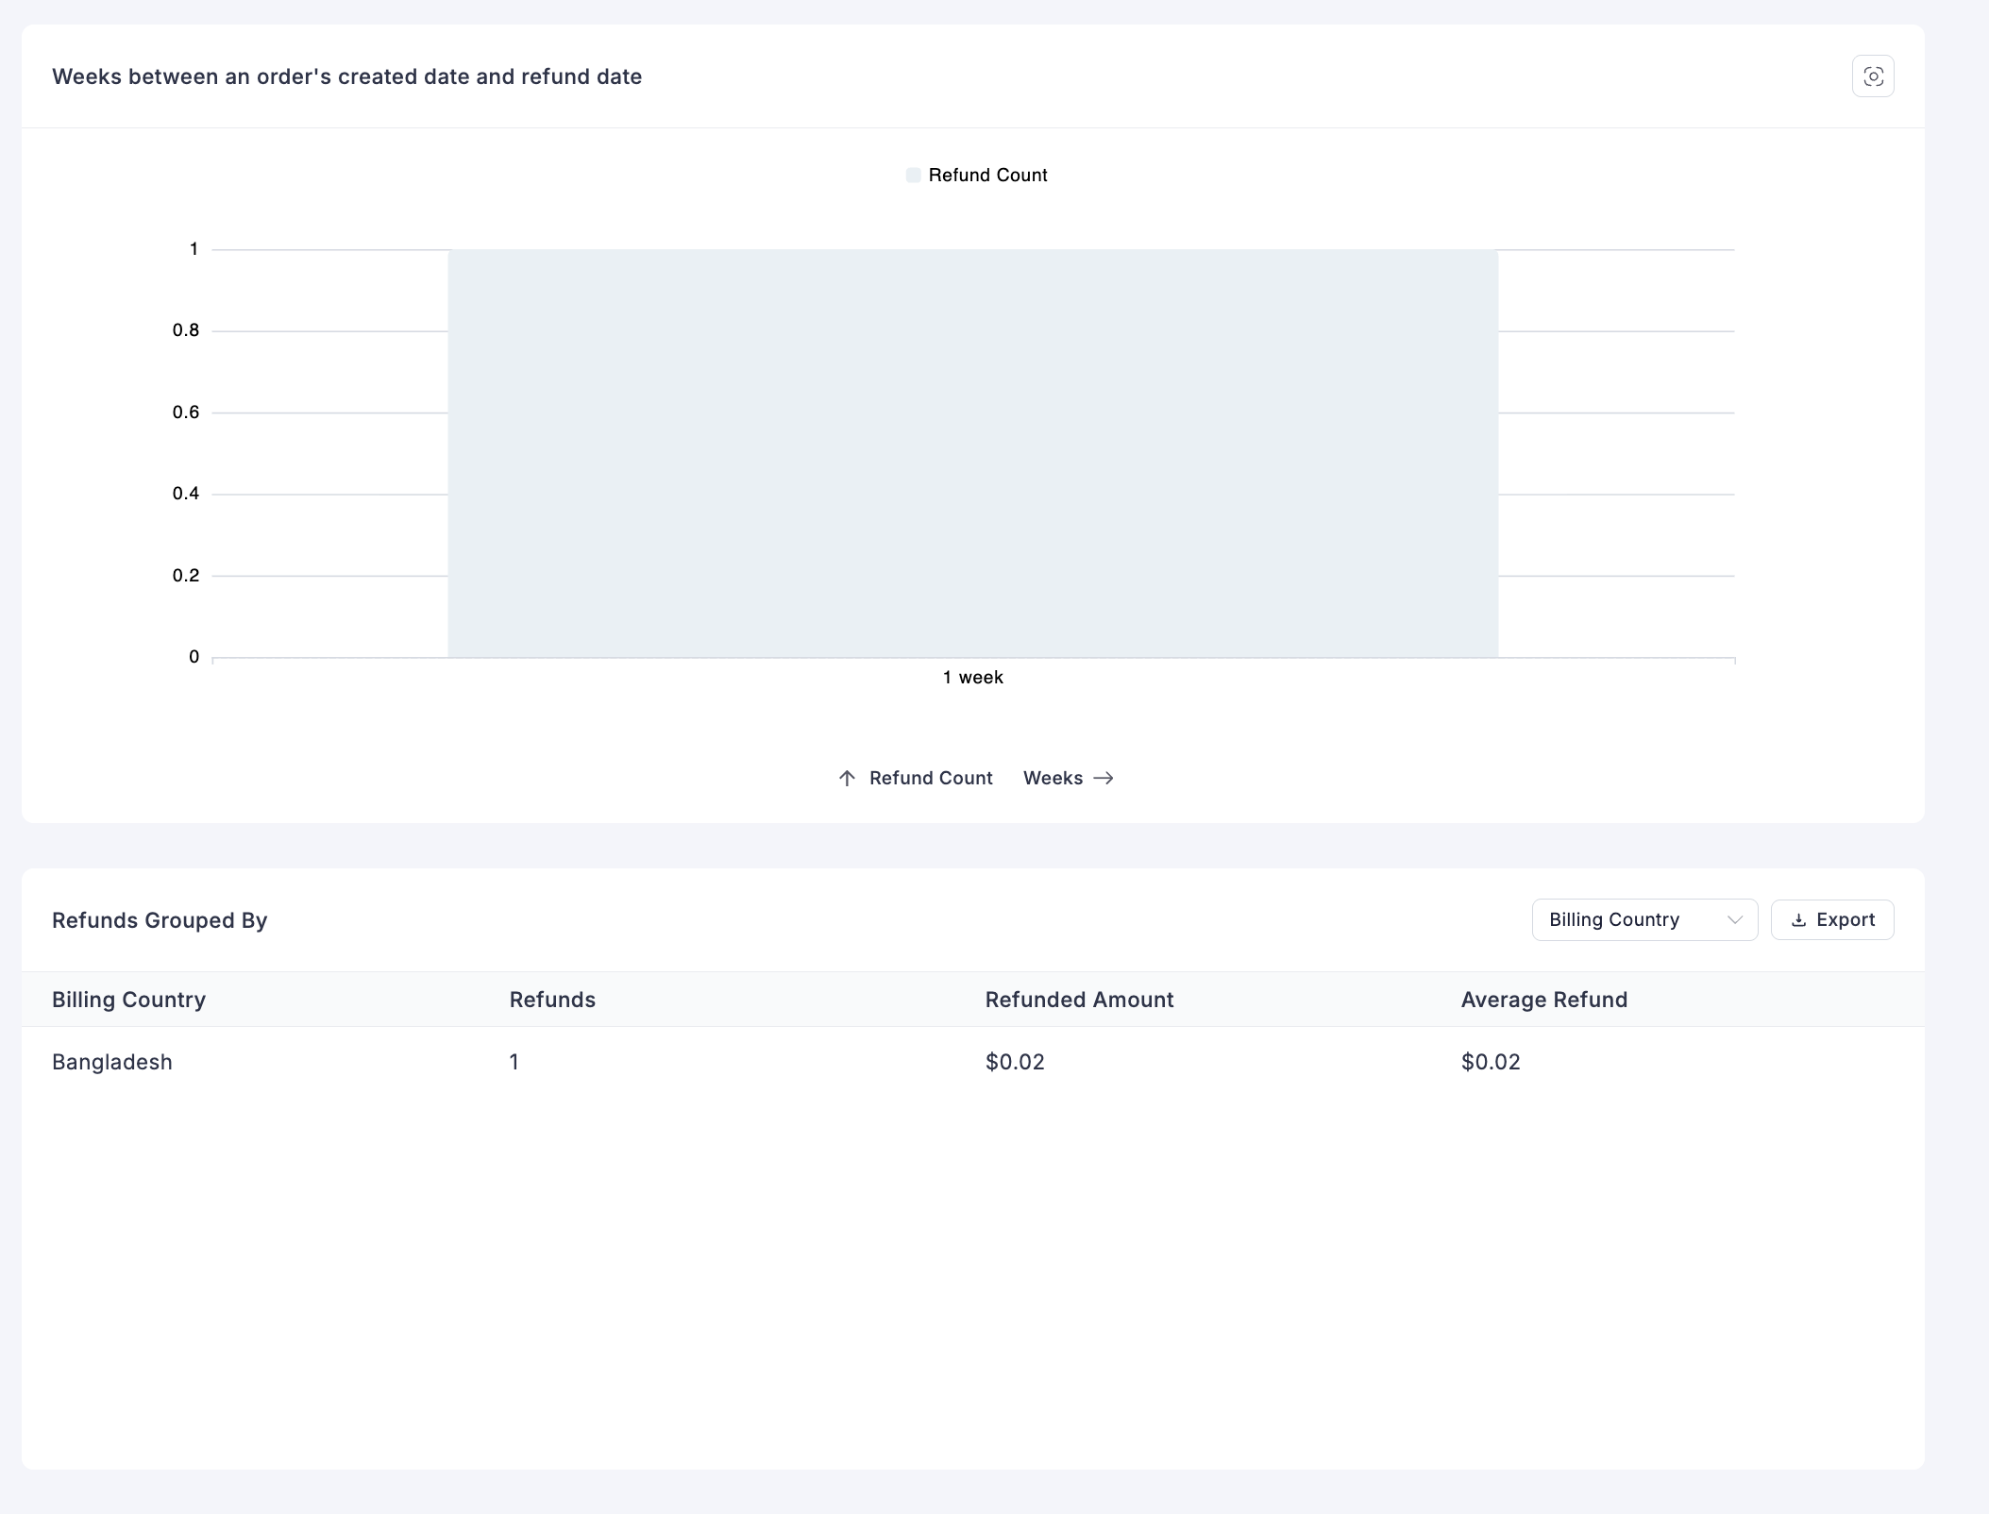The height and width of the screenshot is (1514, 1989).
Task: Click the Bangladesh entry in the refunds table
Action: coord(111,1061)
